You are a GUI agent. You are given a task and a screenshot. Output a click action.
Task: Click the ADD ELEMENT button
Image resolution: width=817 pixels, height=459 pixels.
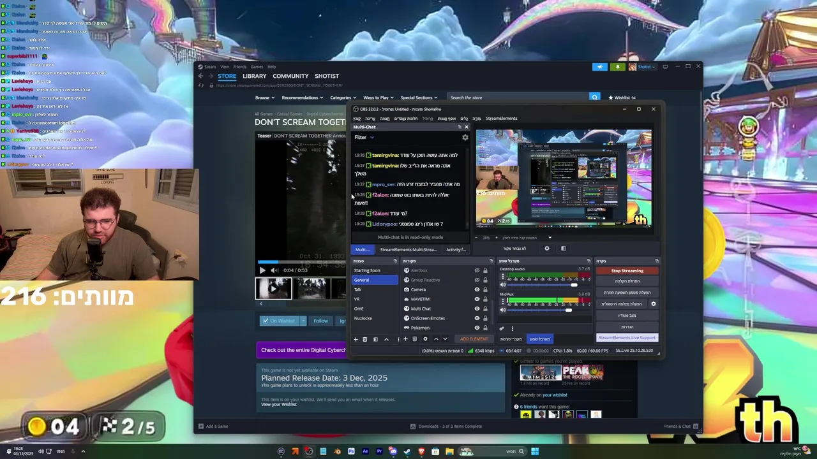pyautogui.click(x=474, y=339)
